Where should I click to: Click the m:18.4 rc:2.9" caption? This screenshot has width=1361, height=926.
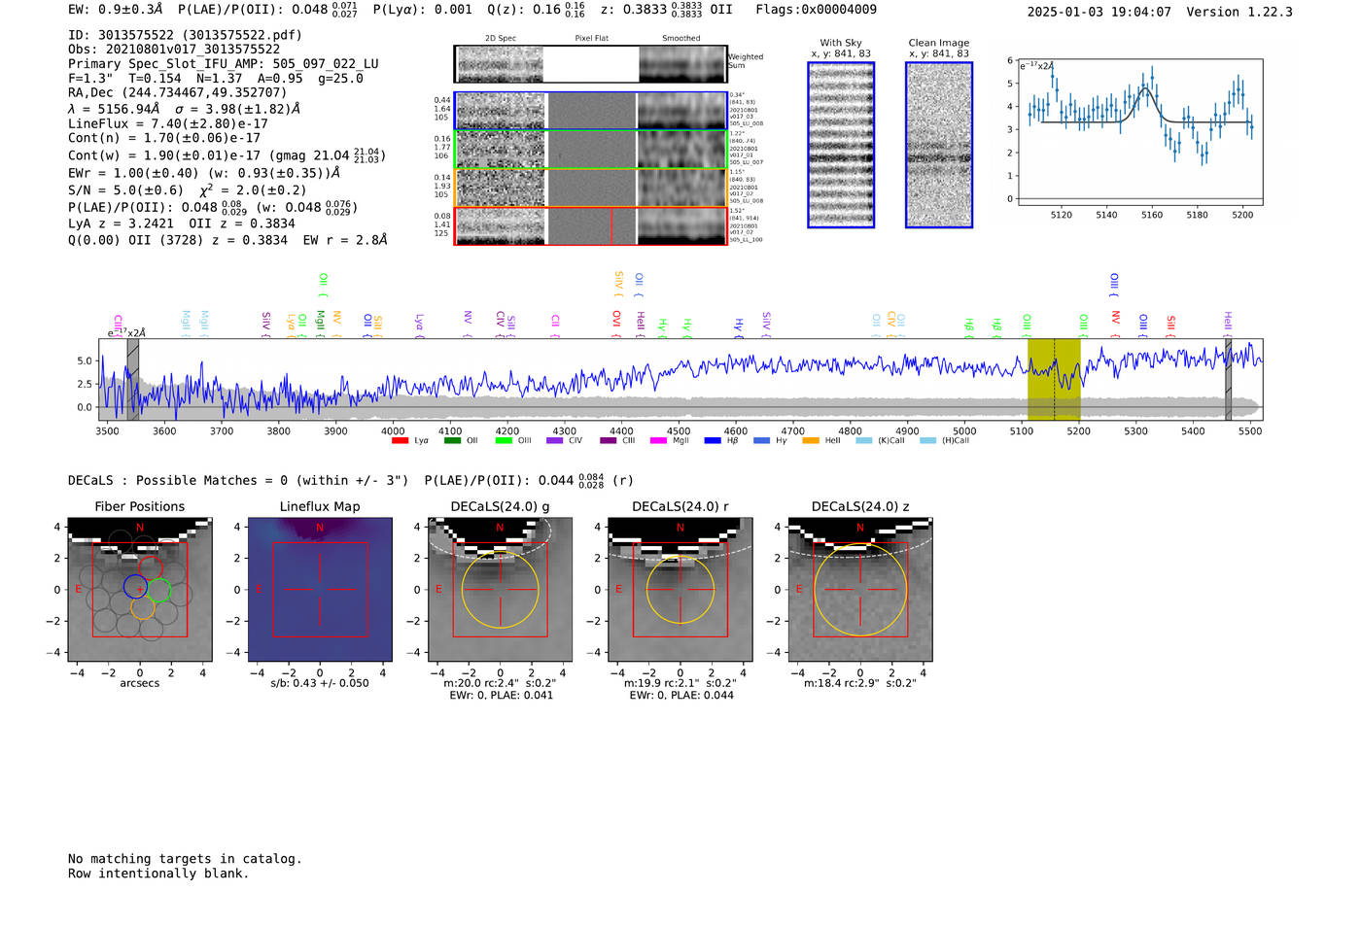pos(860,683)
